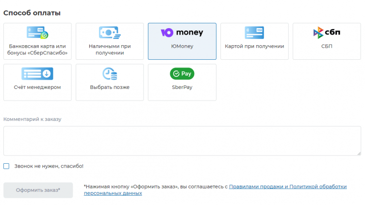Open the 'Правилами продажи и Политикой обработки' link
Image resolution: width=365 pixels, height=205 pixels.
(288, 187)
